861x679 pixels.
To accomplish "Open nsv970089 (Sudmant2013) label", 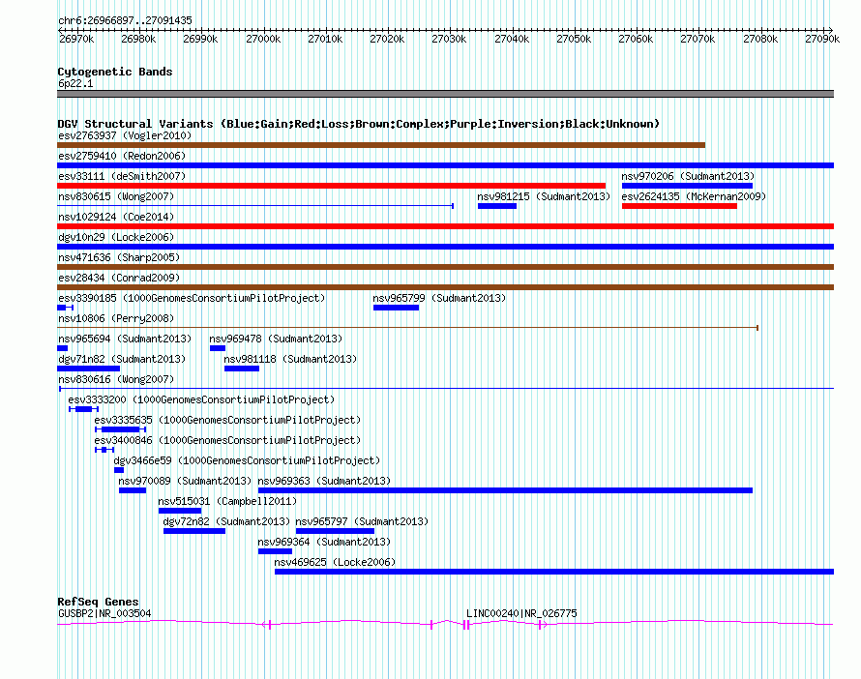I will click(x=185, y=481).
